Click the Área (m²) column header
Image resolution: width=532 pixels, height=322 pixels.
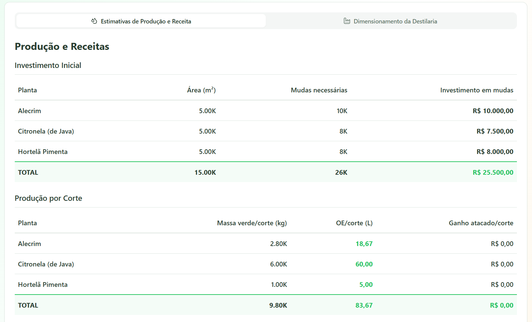(201, 90)
